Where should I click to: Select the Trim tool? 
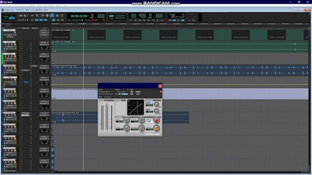[42, 16]
